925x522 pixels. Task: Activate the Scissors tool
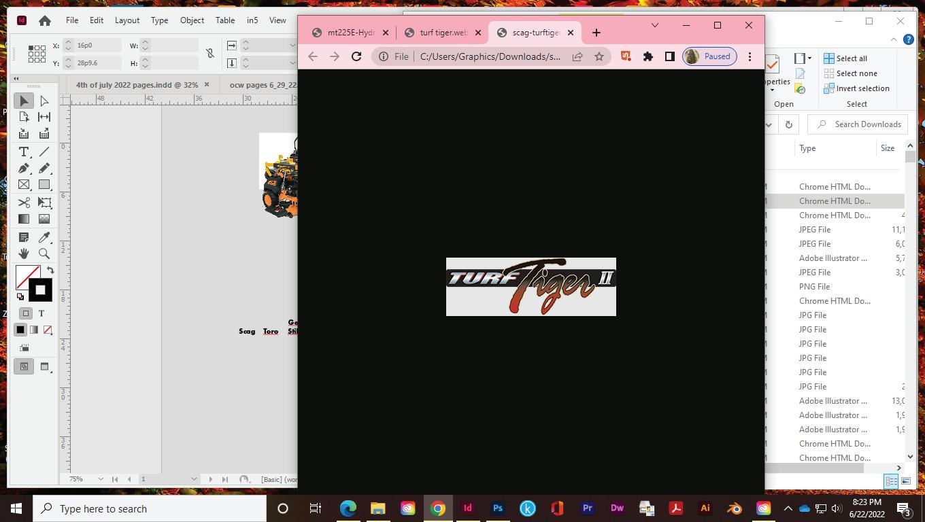click(x=24, y=203)
